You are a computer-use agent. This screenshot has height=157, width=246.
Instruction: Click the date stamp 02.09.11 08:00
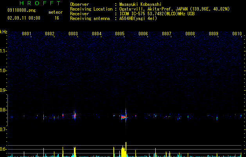pyautogui.click(x=24, y=18)
